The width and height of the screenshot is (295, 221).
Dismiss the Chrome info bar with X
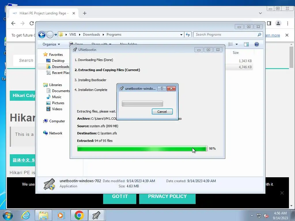click(x=287, y=35)
